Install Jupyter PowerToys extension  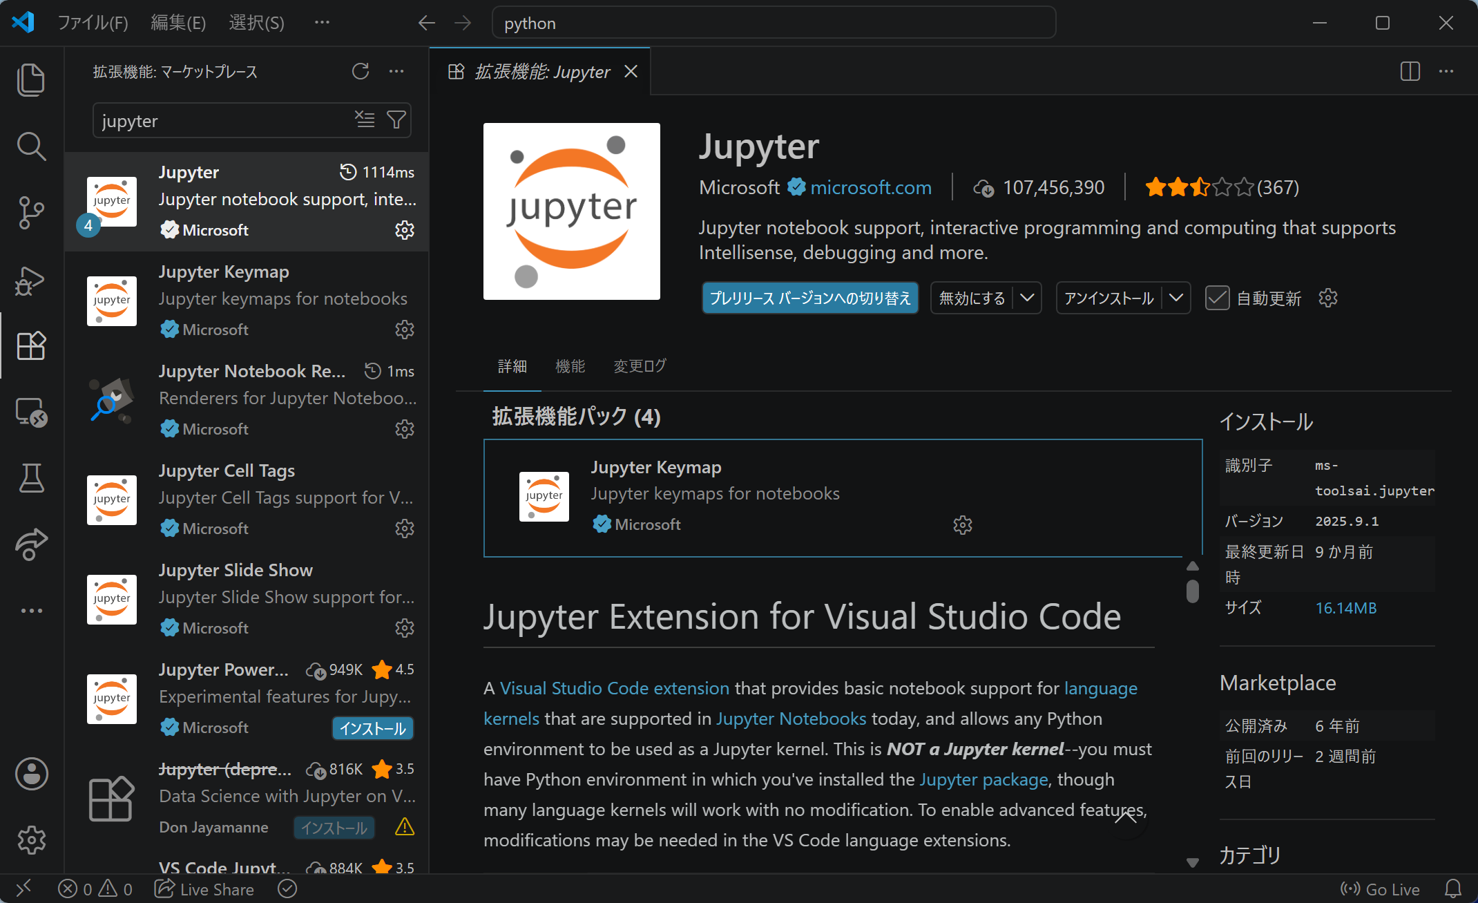click(x=372, y=728)
